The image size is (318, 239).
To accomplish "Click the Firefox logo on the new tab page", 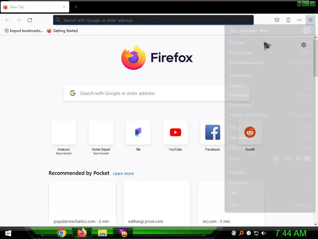I will [x=157, y=58].
